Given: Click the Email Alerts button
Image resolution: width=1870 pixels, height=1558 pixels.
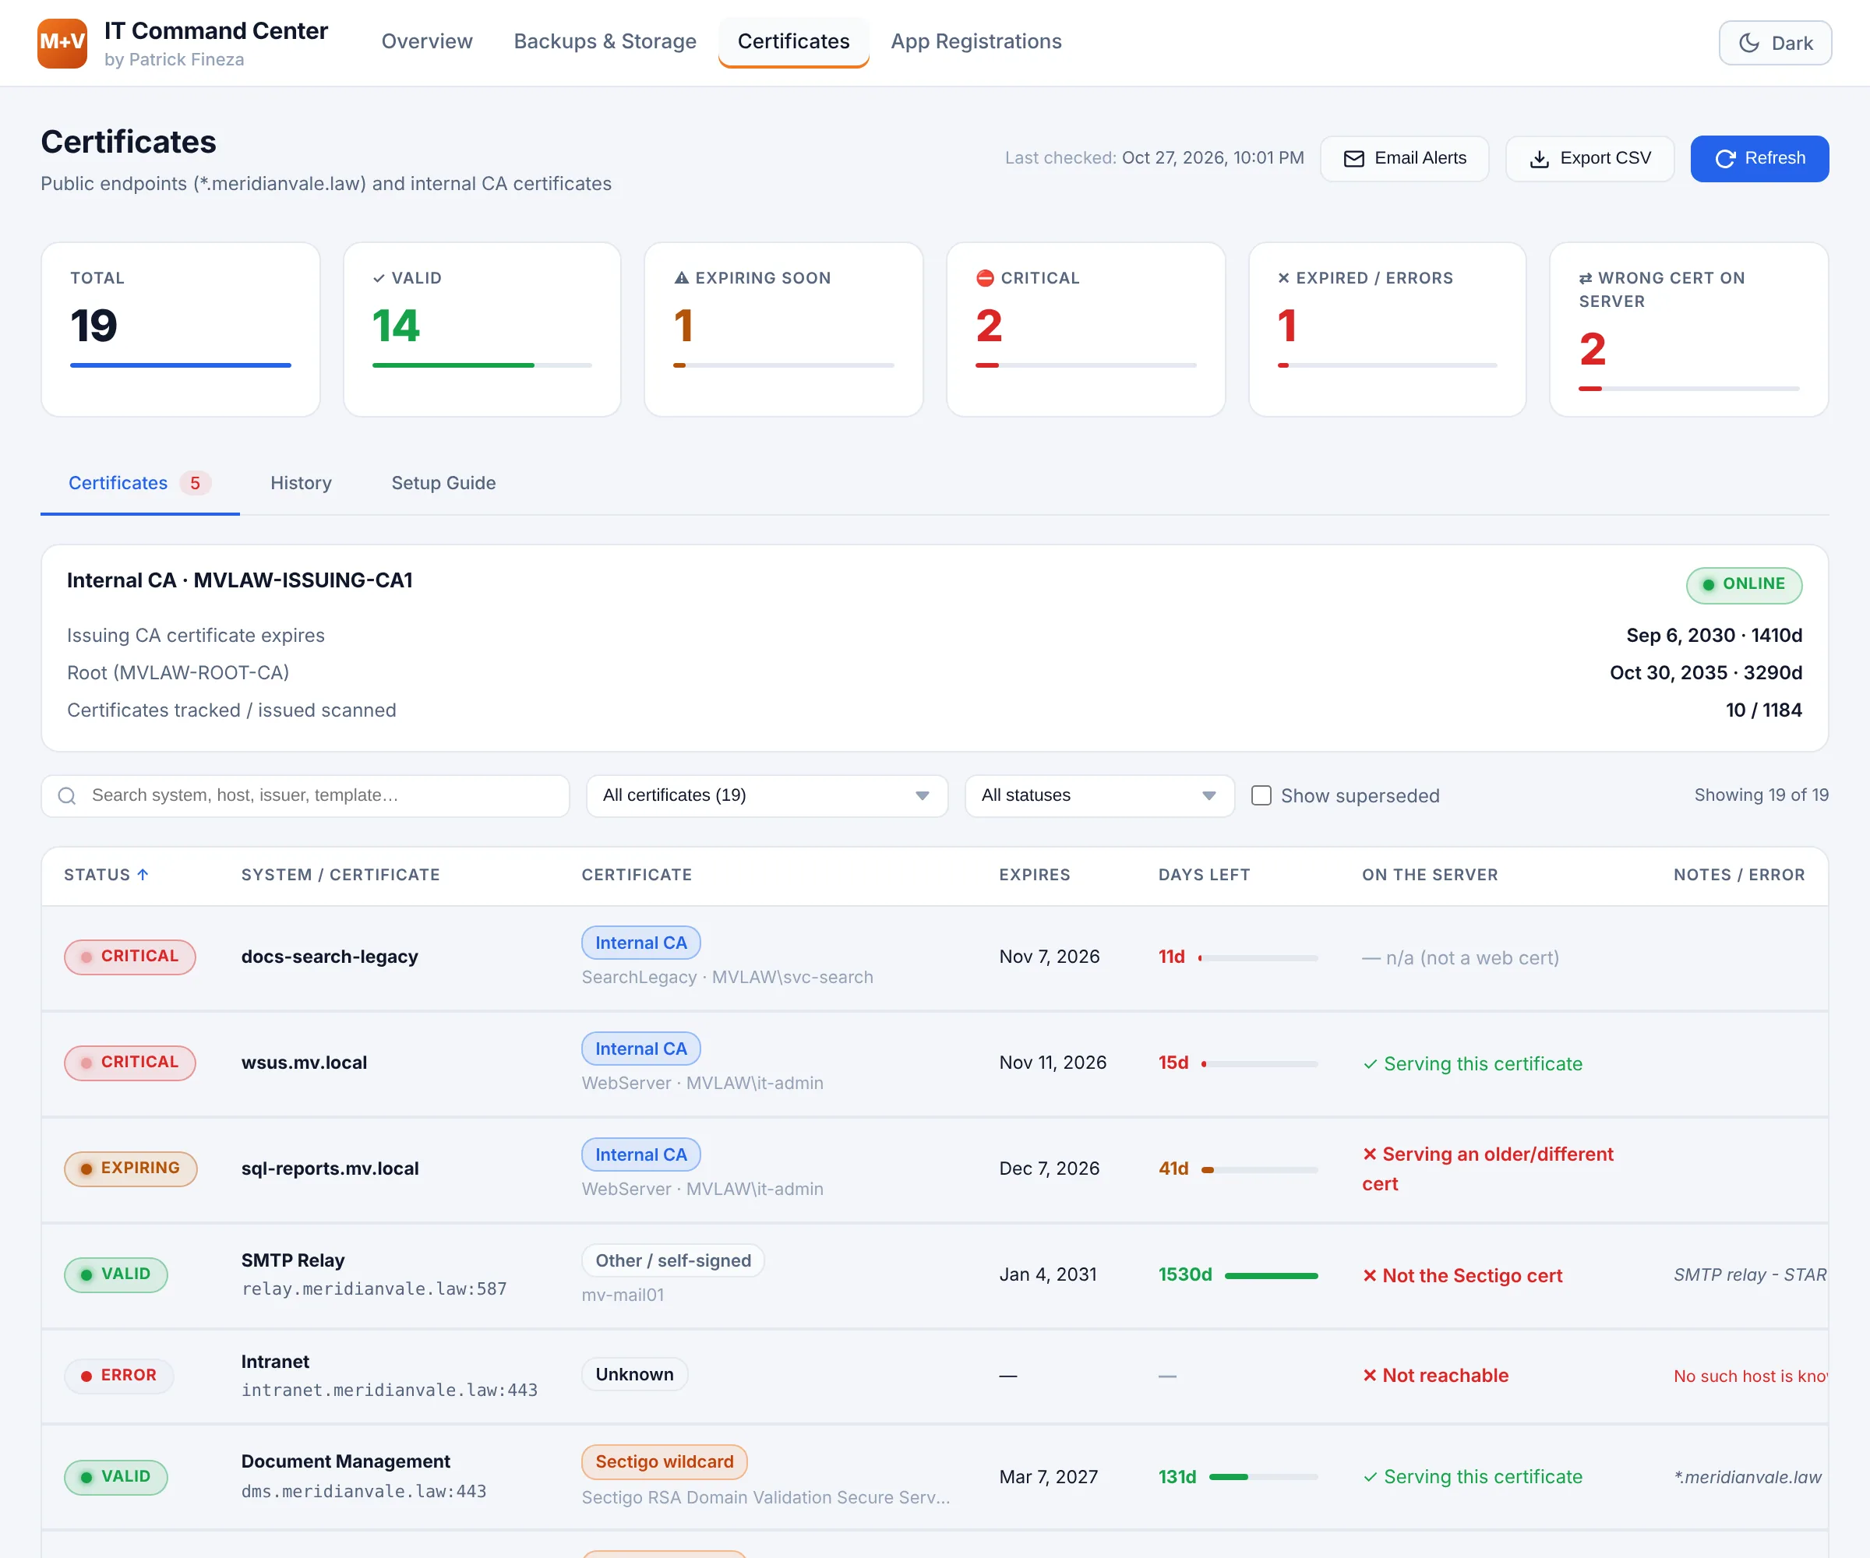Looking at the screenshot, I should pyautogui.click(x=1404, y=158).
